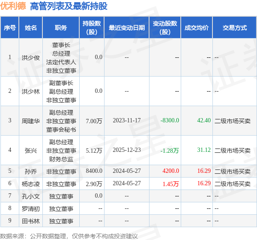The image size is (257, 240).
Task: Click the holding value 8400.0
Action: click(94, 171)
